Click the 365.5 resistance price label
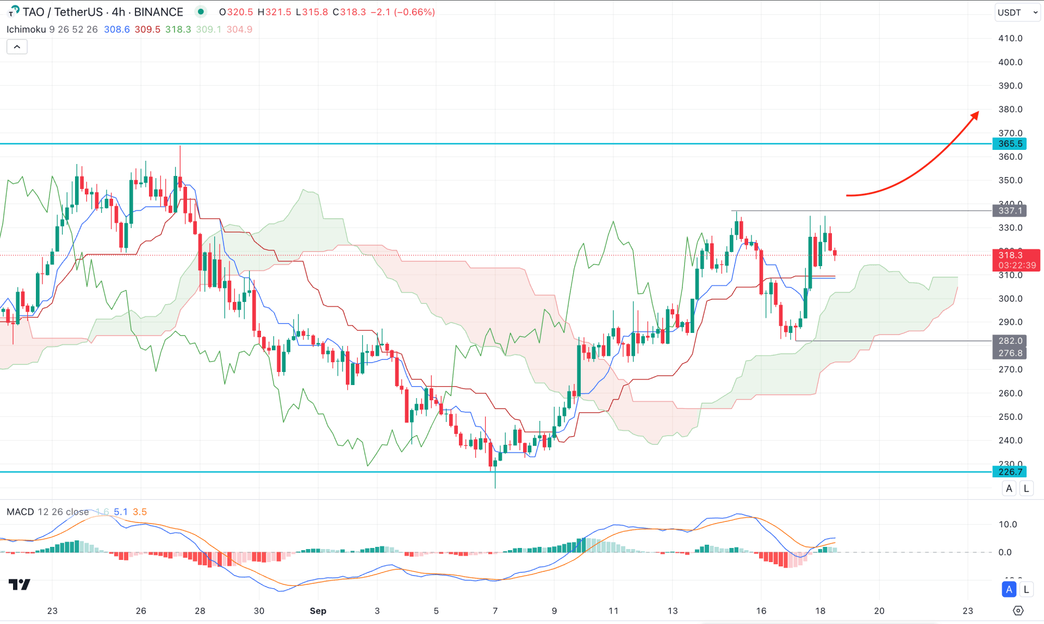Image resolution: width=1044 pixels, height=624 pixels. pyautogui.click(x=1010, y=144)
